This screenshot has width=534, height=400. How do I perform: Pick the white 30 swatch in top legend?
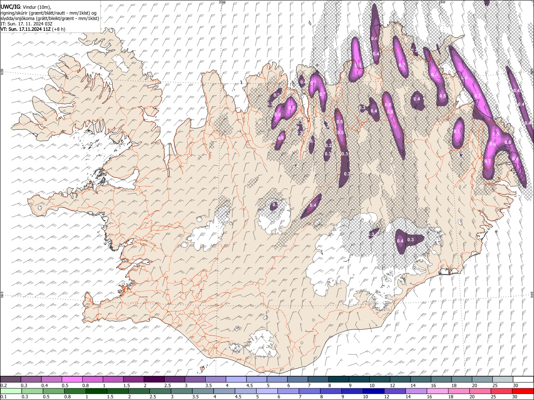pyautogui.click(x=523, y=380)
